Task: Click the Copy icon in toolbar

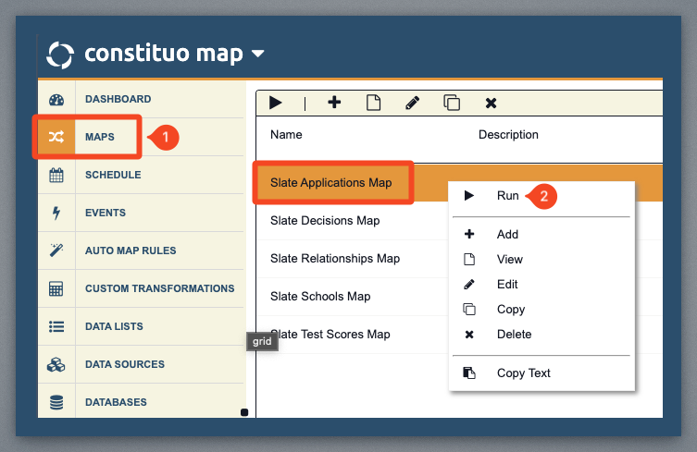Action: click(452, 103)
